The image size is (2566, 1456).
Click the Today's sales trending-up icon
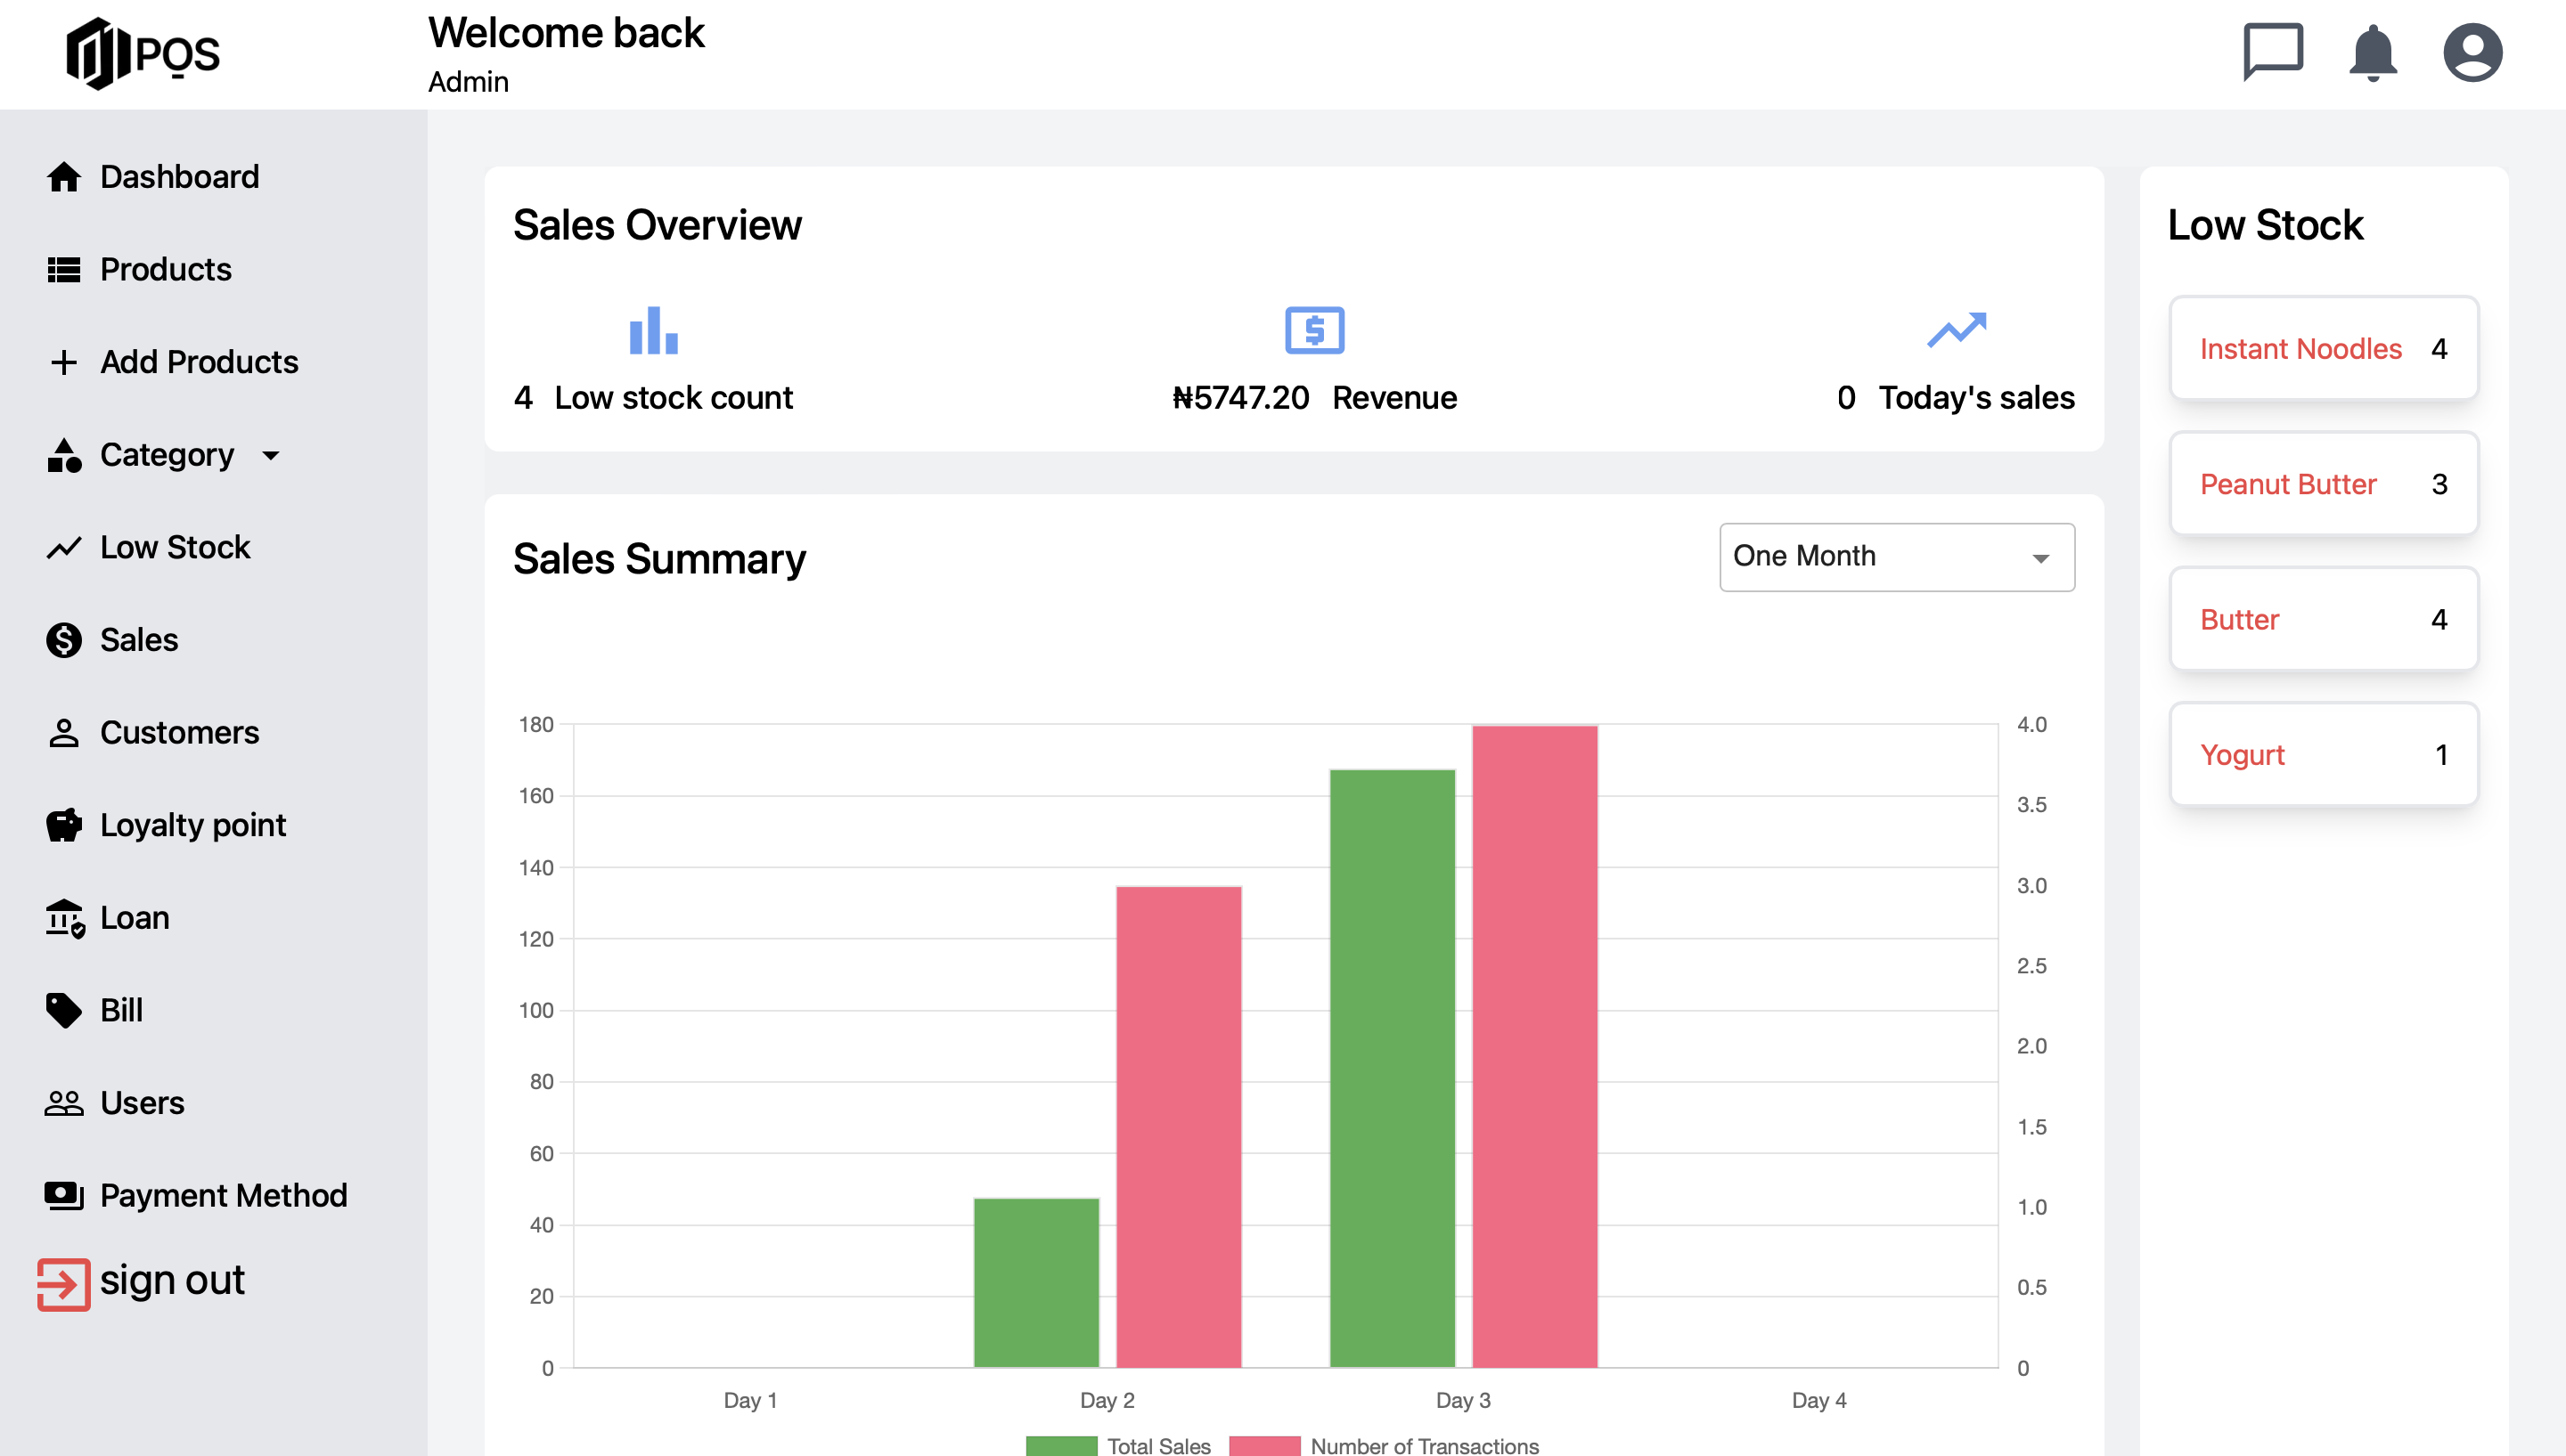1957,330
